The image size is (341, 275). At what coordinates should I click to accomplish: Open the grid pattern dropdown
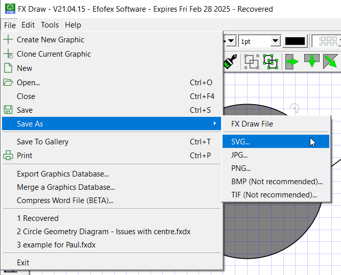pos(326,41)
